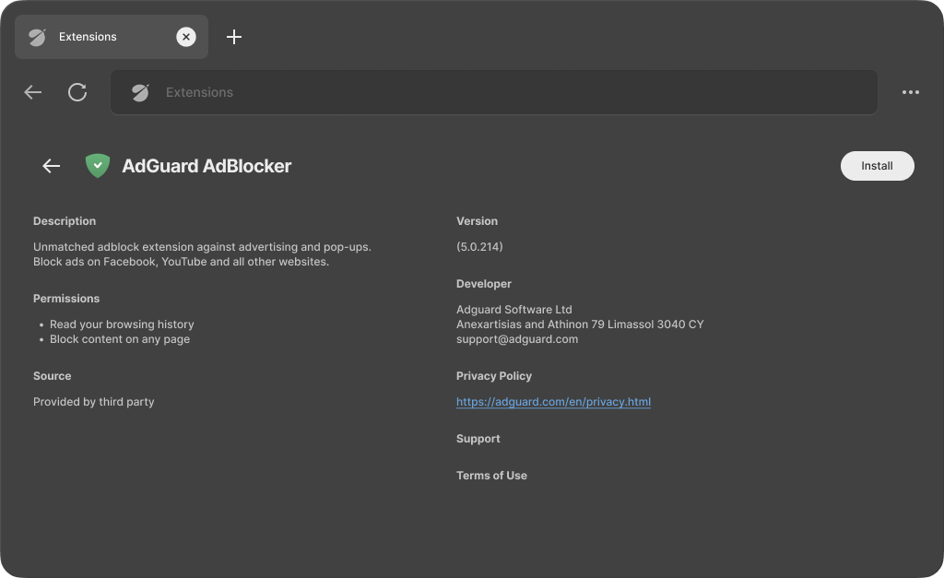Viewport: 944px width, 578px height.
Task: Click the AdGuard AdBlocker title text
Action: tap(206, 166)
